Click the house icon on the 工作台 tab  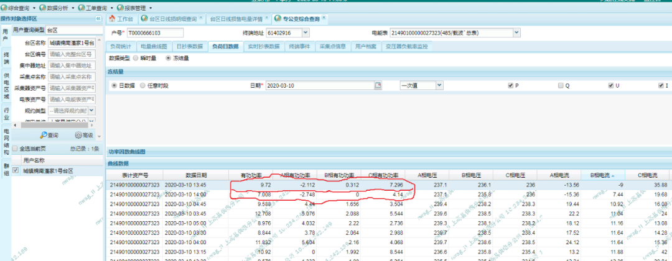(112, 19)
